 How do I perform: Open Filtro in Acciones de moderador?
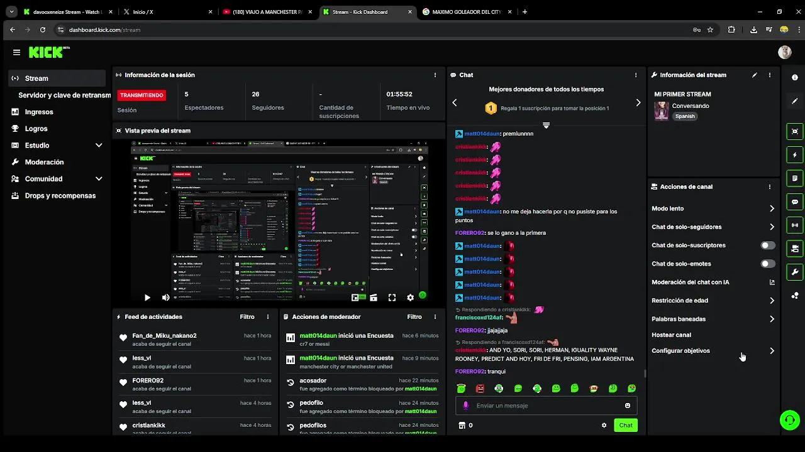pyautogui.click(x=414, y=317)
